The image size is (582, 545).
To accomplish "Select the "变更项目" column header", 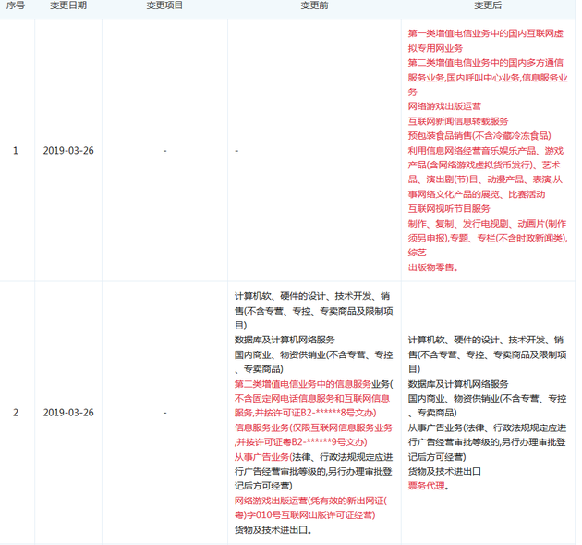I will (x=164, y=6).
